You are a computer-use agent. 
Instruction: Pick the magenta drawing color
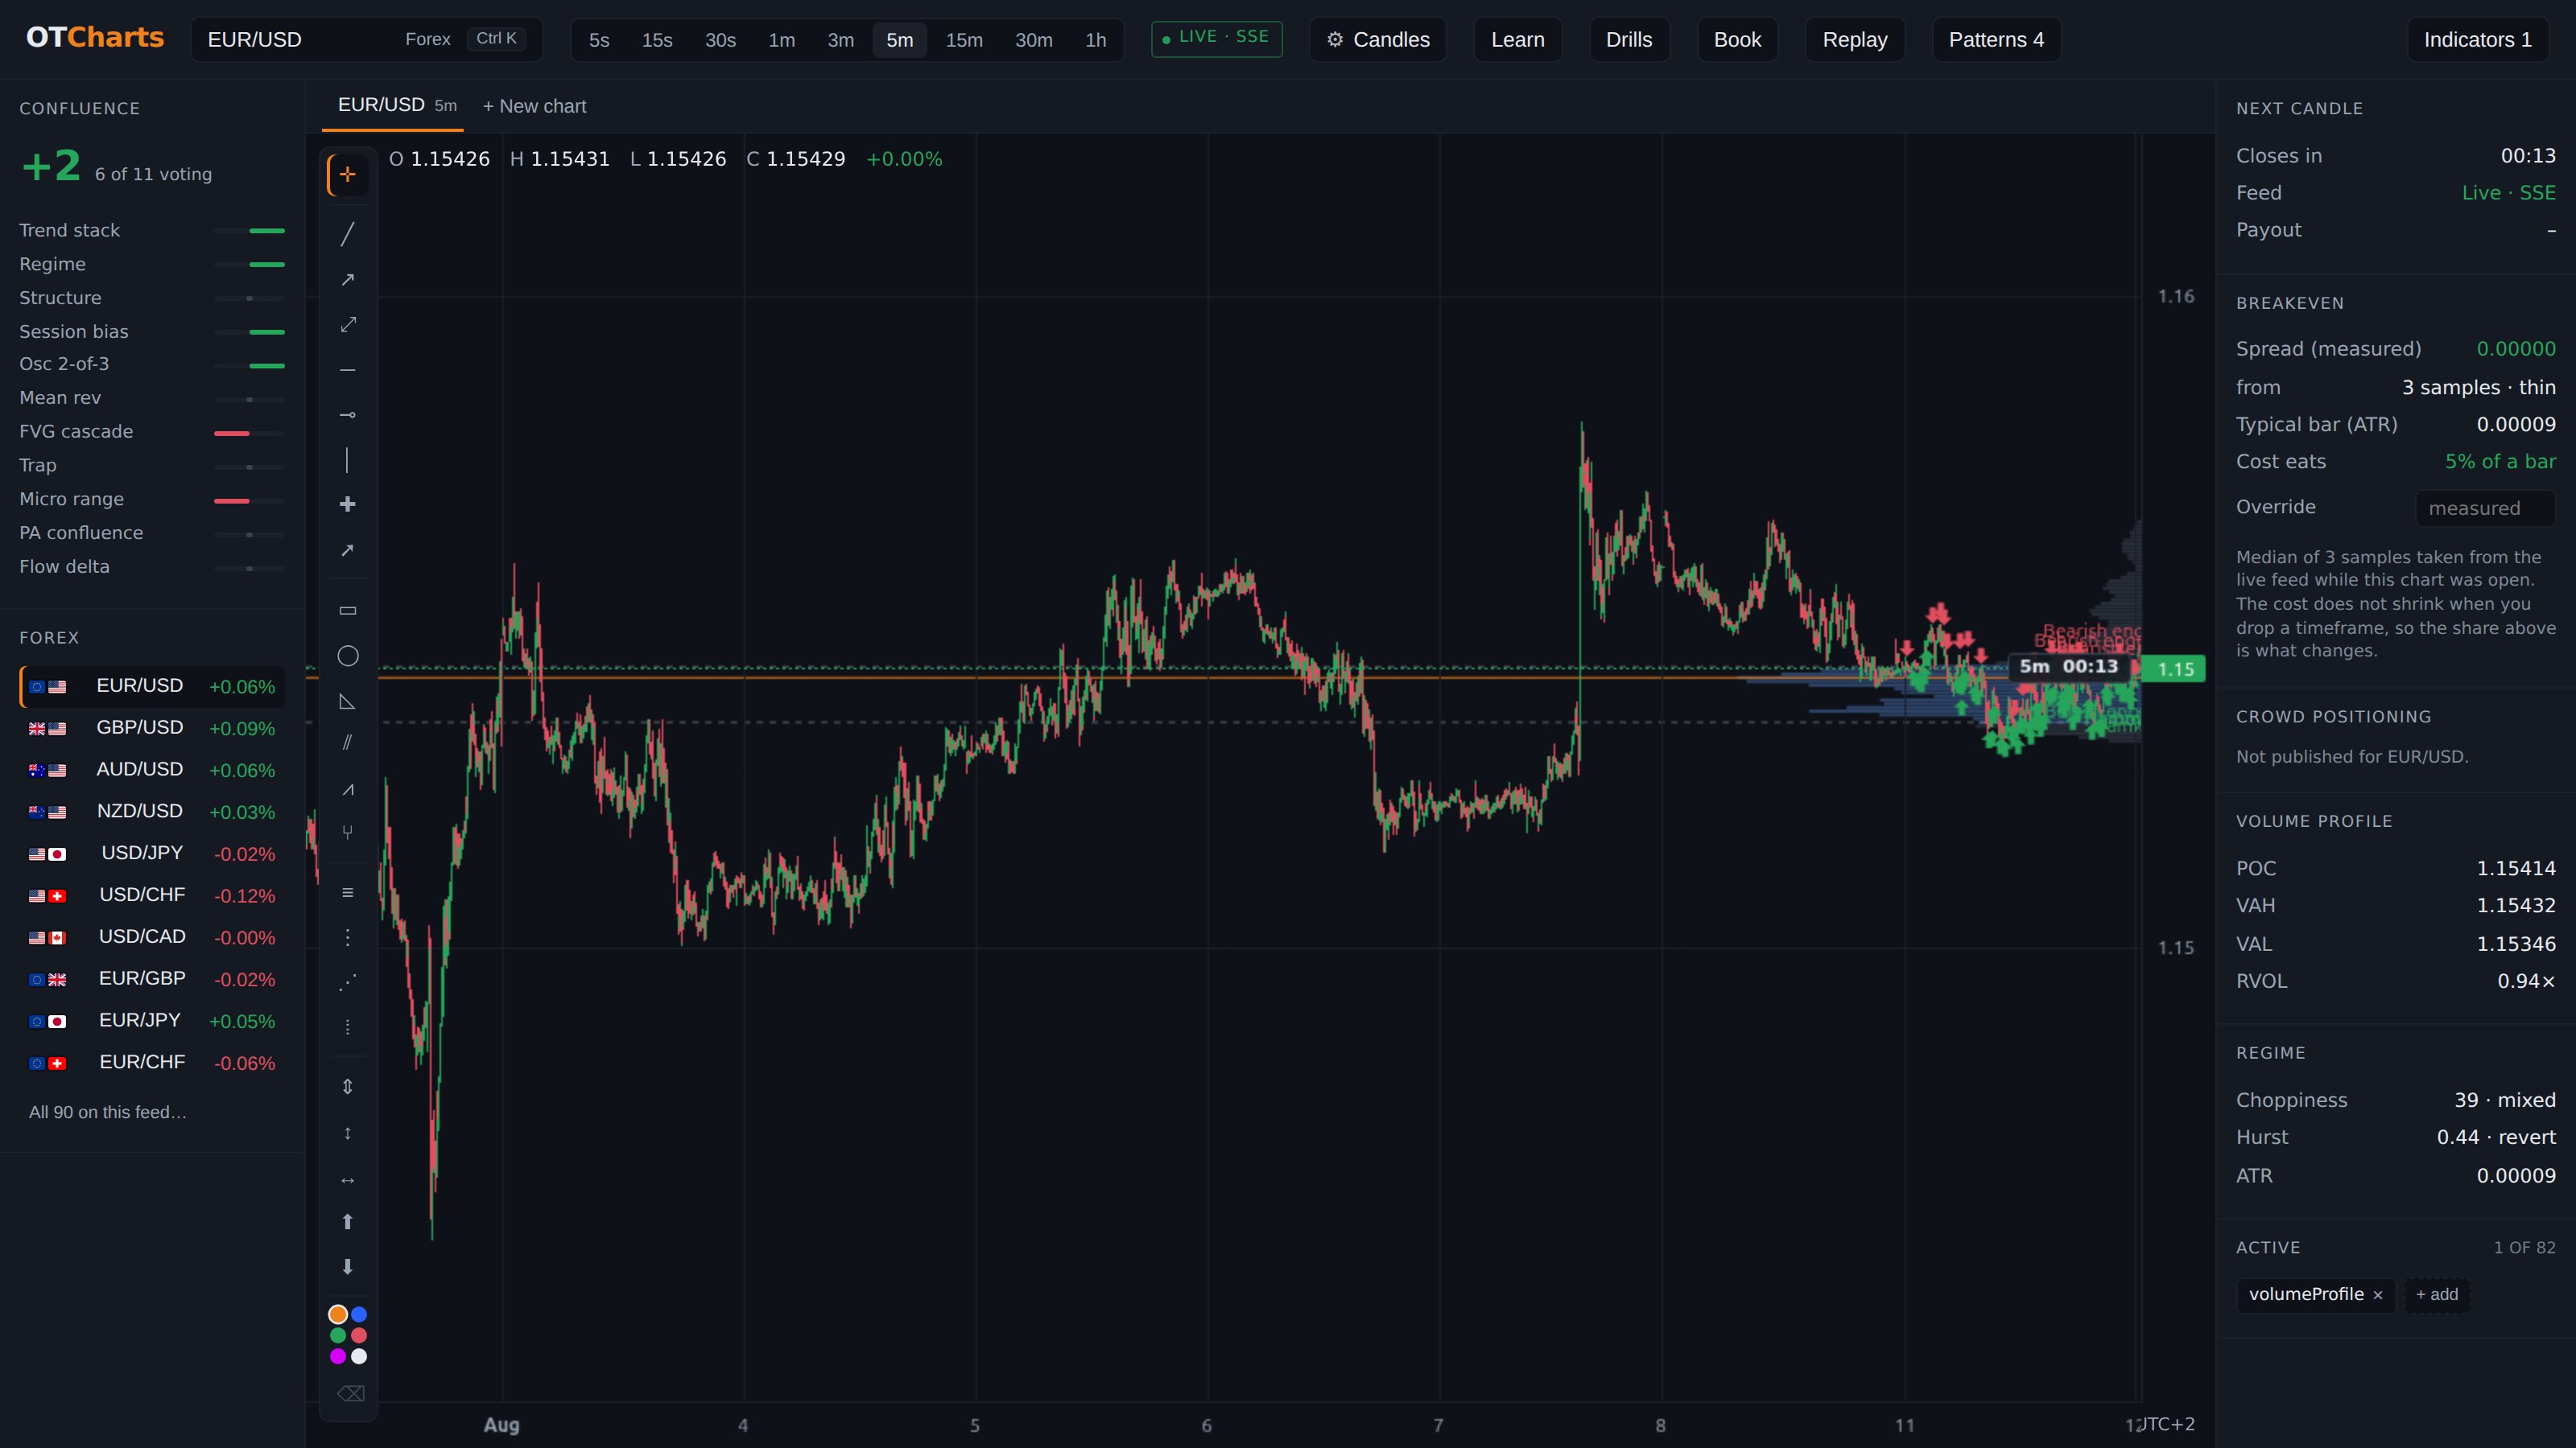point(338,1356)
